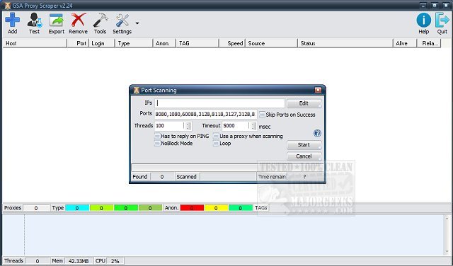Click the TAGs label in stats bar
The width and height of the screenshot is (453, 266).
click(x=261, y=208)
